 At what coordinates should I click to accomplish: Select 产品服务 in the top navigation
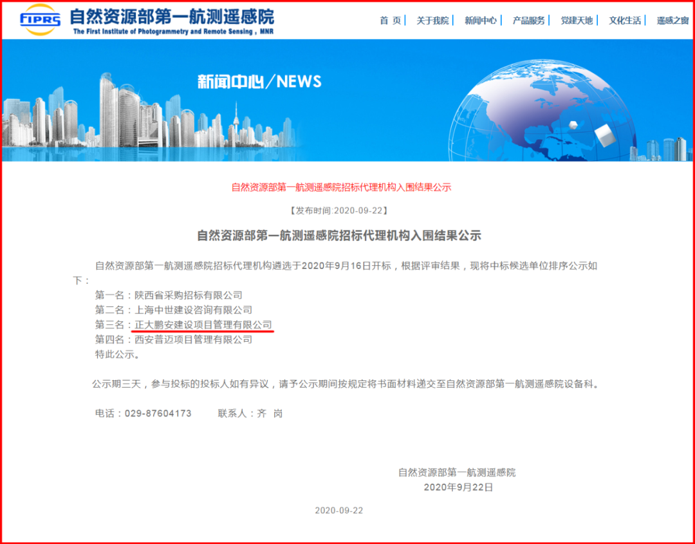[529, 21]
